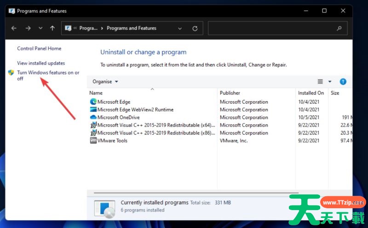Refresh the Programs and Features list
The height and width of the screenshot is (228, 368).
click(x=195, y=28)
